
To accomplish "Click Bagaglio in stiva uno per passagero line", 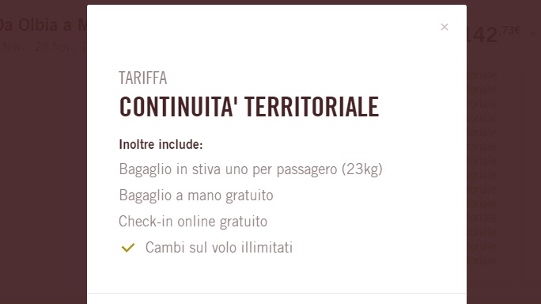I will (x=251, y=169).
